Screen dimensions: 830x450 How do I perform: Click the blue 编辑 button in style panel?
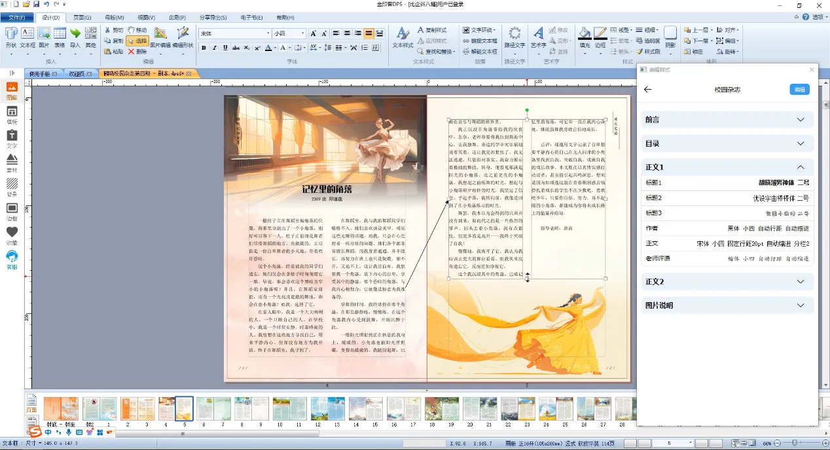pos(799,90)
